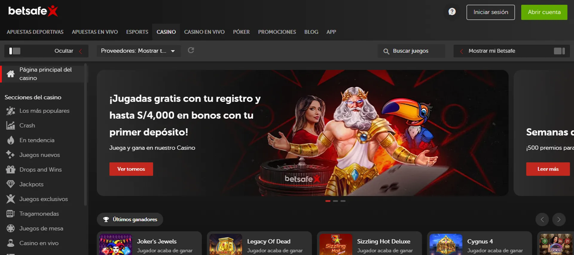Go to Póker tab

tap(241, 32)
